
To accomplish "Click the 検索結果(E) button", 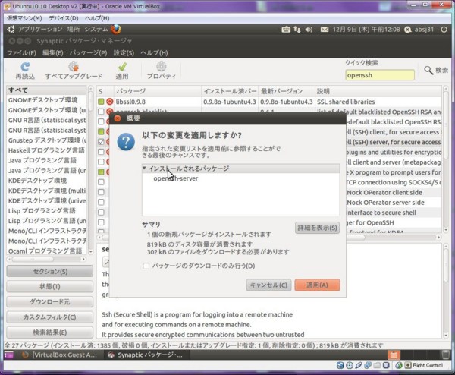I will tap(50, 332).
